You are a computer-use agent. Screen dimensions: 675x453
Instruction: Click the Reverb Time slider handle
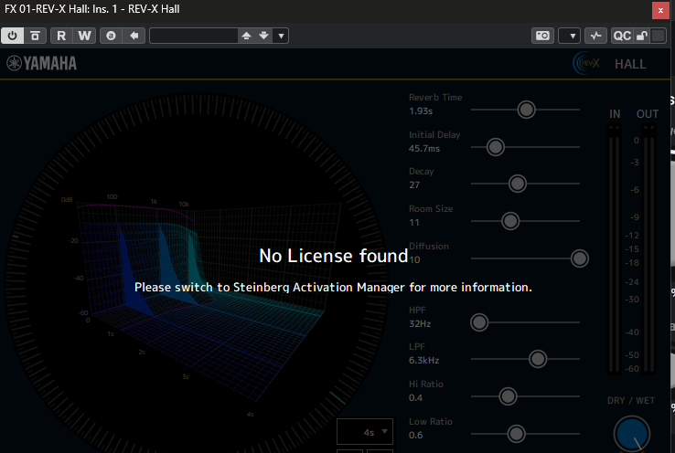coord(526,109)
